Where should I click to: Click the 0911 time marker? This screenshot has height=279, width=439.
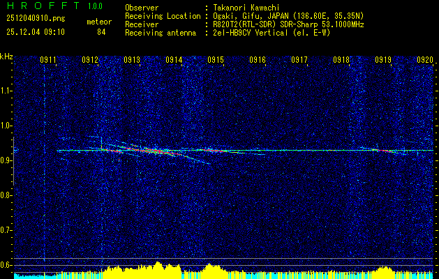[x=48, y=60]
